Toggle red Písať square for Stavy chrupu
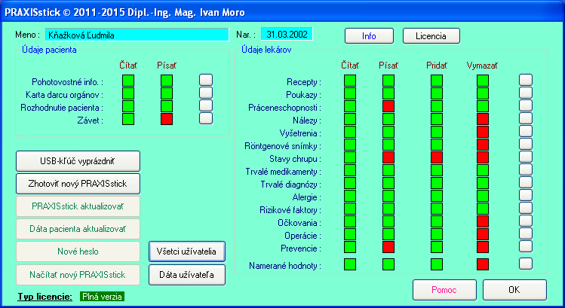 point(388,157)
